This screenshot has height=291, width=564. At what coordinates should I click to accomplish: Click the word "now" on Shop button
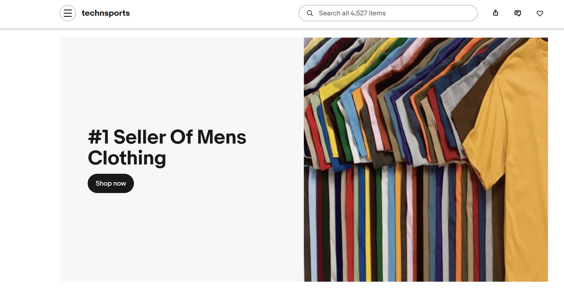[119, 183]
